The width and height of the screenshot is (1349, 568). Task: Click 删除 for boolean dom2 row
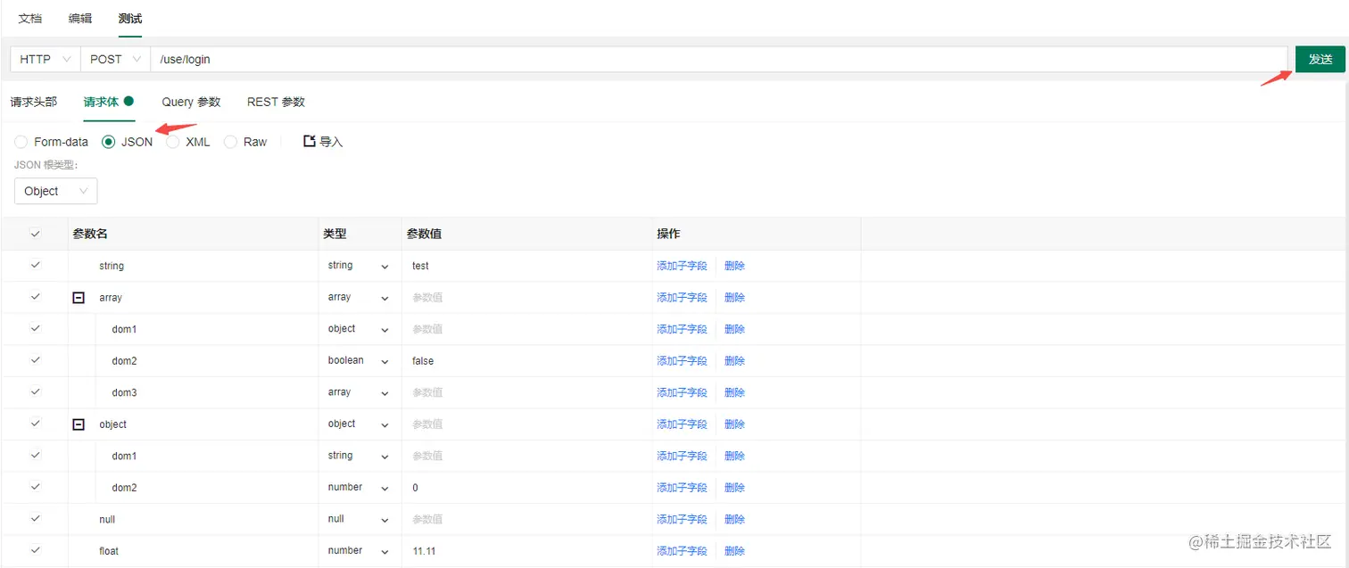tap(734, 361)
